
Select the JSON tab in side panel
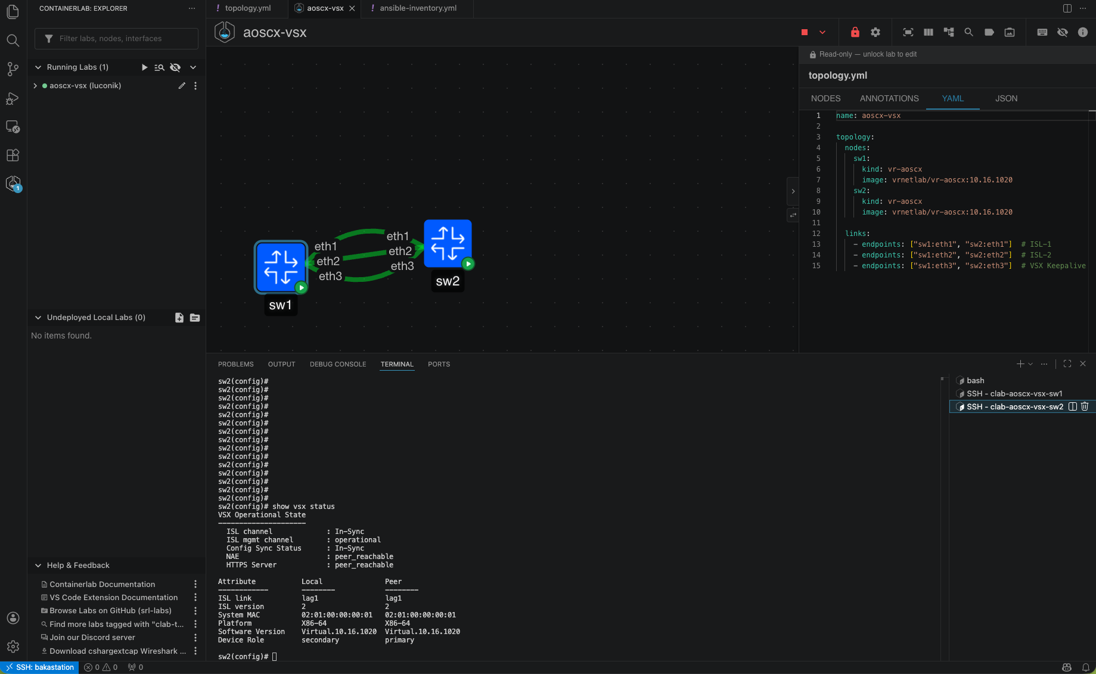click(1006, 98)
